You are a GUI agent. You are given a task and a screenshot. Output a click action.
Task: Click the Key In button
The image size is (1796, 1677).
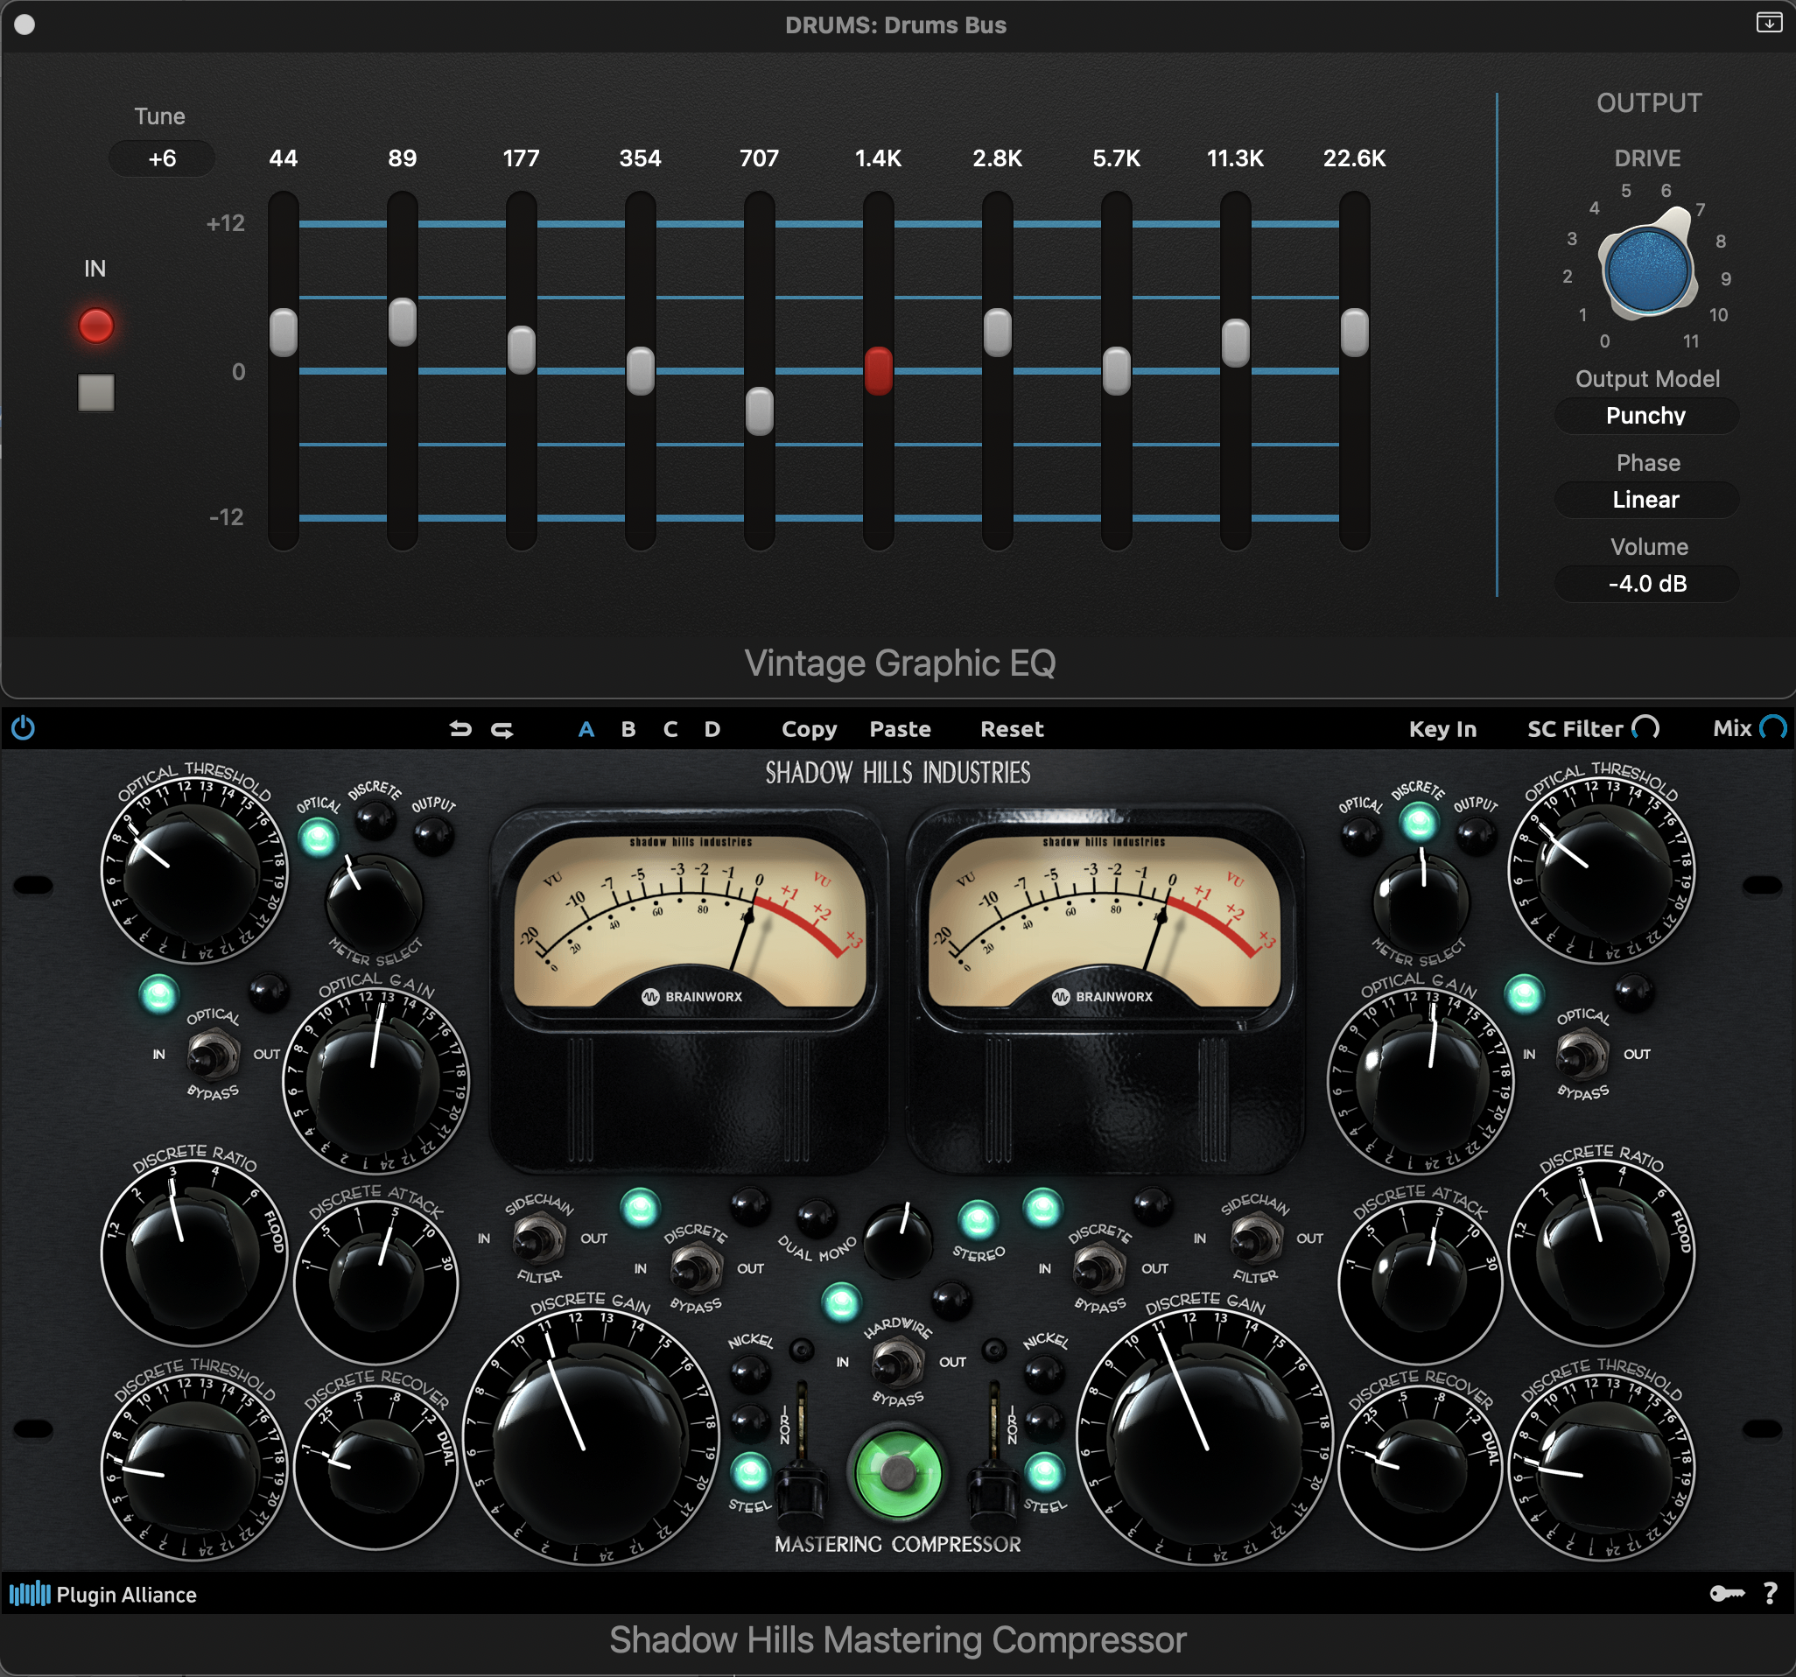pyautogui.click(x=1442, y=729)
